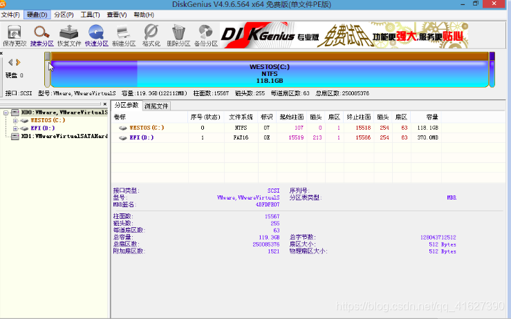Click total bytes value 128043712512
The width and height of the screenshot is (511, 319).
tap(438, 238)
